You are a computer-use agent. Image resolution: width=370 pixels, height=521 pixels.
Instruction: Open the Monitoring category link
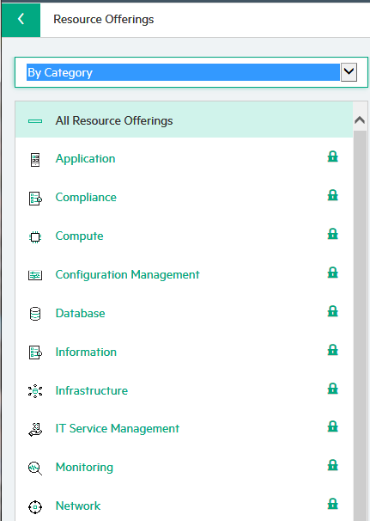coord(84,467)
